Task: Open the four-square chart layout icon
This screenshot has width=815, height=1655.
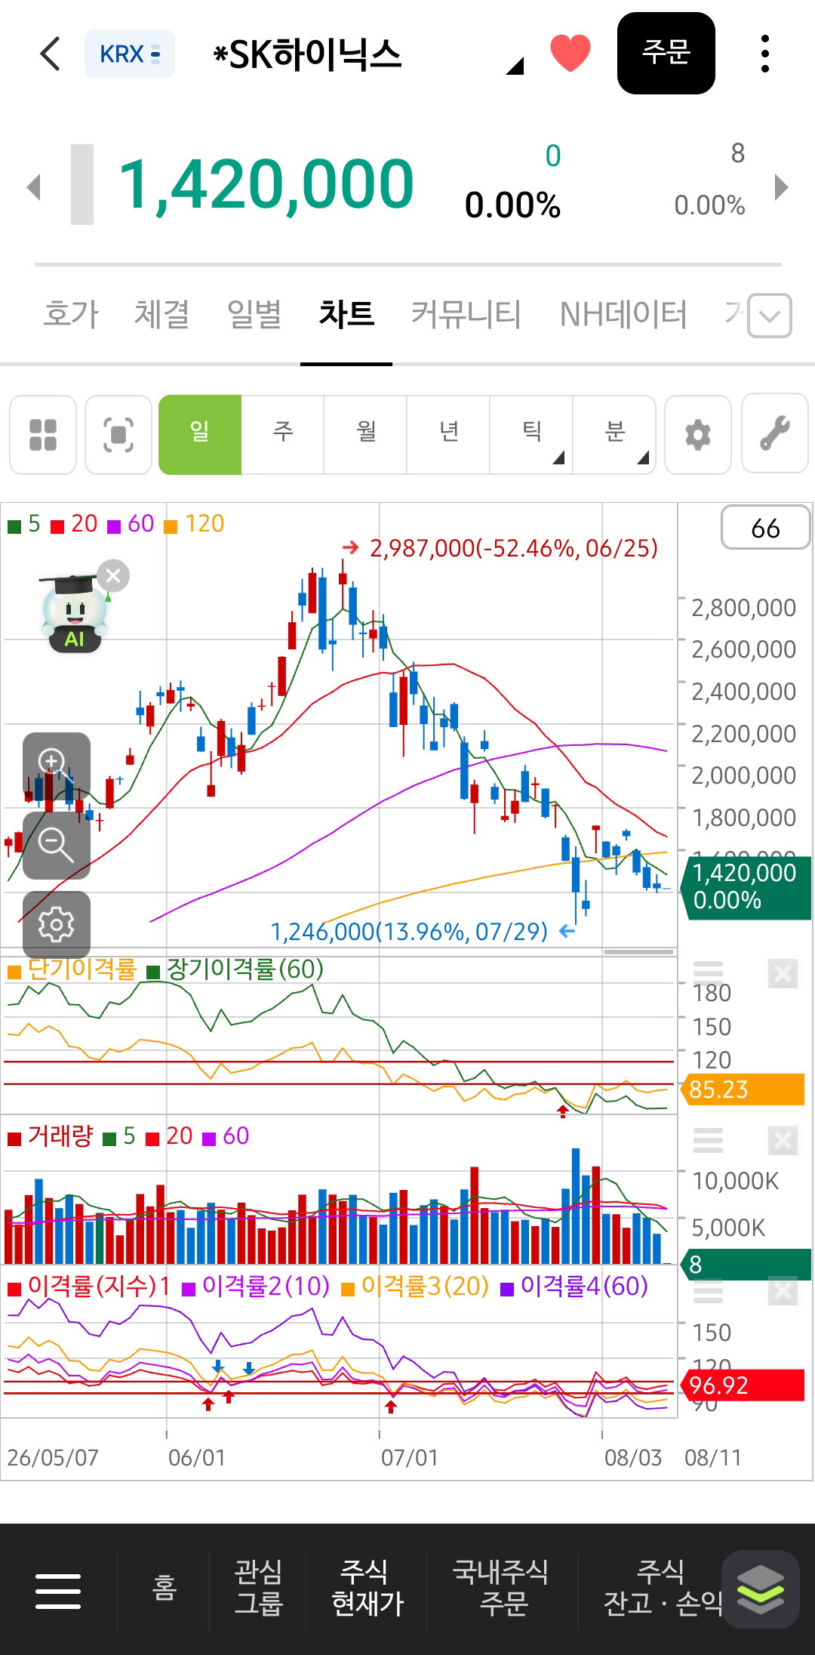Action: tap(43, 435)
